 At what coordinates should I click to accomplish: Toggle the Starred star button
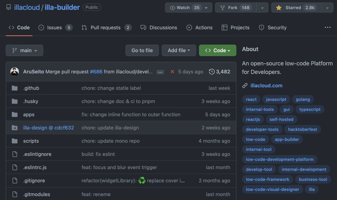click(x=296, y=7)
